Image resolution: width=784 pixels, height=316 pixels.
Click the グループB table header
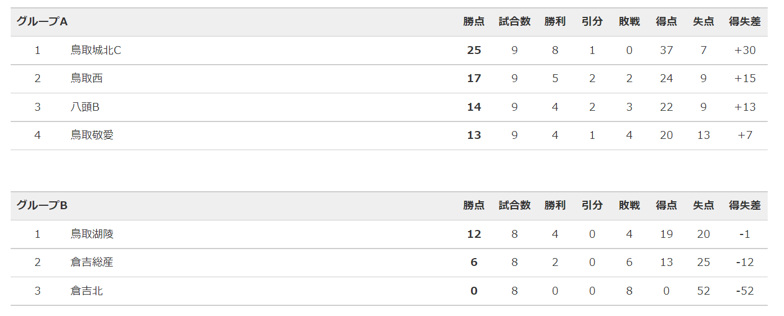42,205
